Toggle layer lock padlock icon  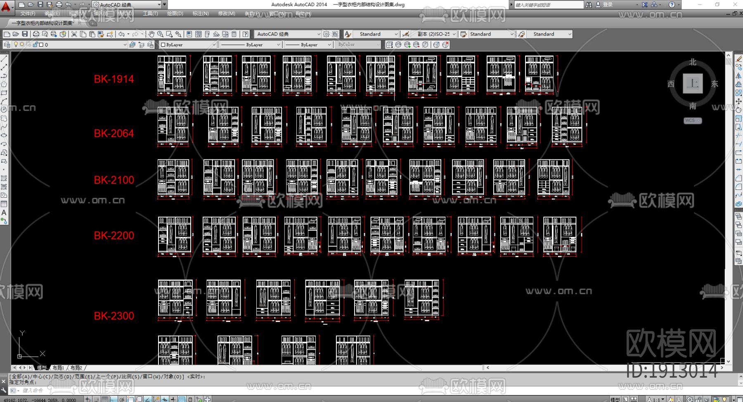pyautogui.click(x=35, y=45)
